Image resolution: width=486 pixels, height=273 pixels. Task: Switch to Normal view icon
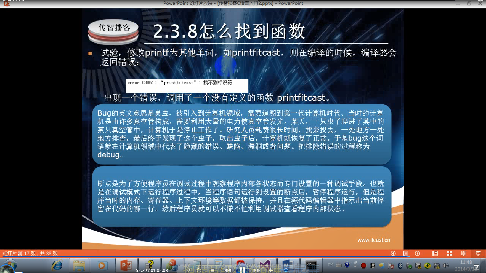click(x=435, y=253)
